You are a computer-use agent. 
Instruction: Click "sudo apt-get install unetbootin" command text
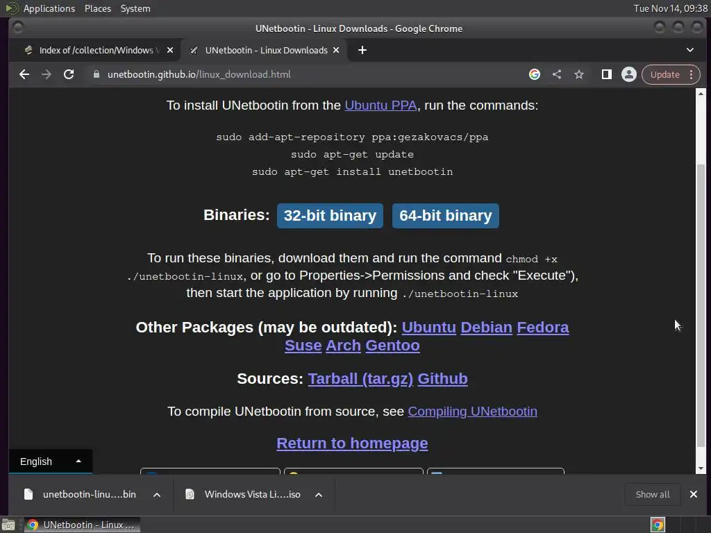(x=352, y=172)
